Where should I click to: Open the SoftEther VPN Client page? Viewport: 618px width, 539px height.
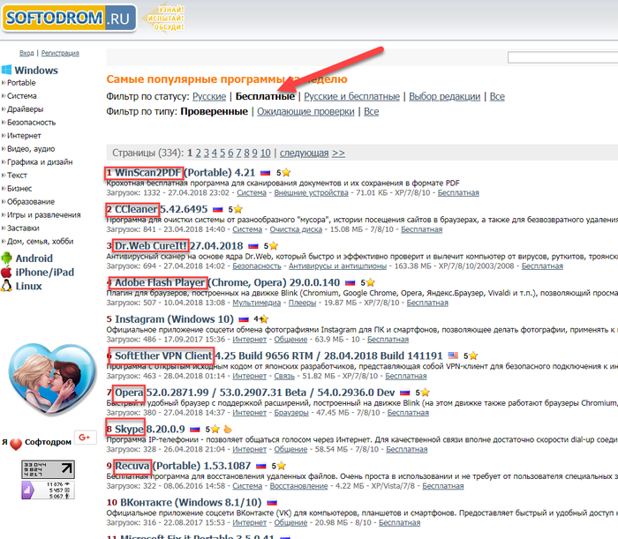click(279, 356)
